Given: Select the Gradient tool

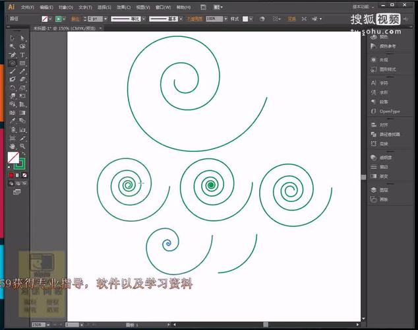Looking at the screenshot, I should point(22,113).
